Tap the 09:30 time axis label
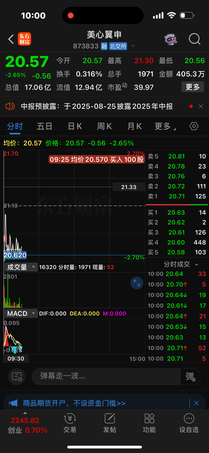 (x=16, y=358)
